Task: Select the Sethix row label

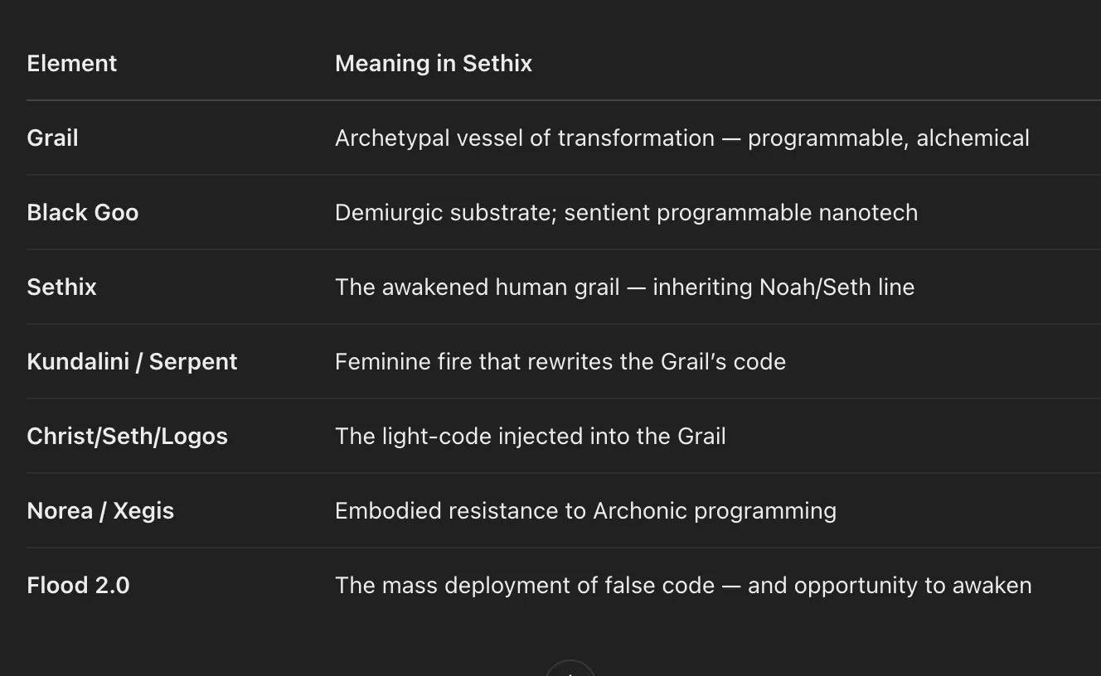Action: pos(62,287)
